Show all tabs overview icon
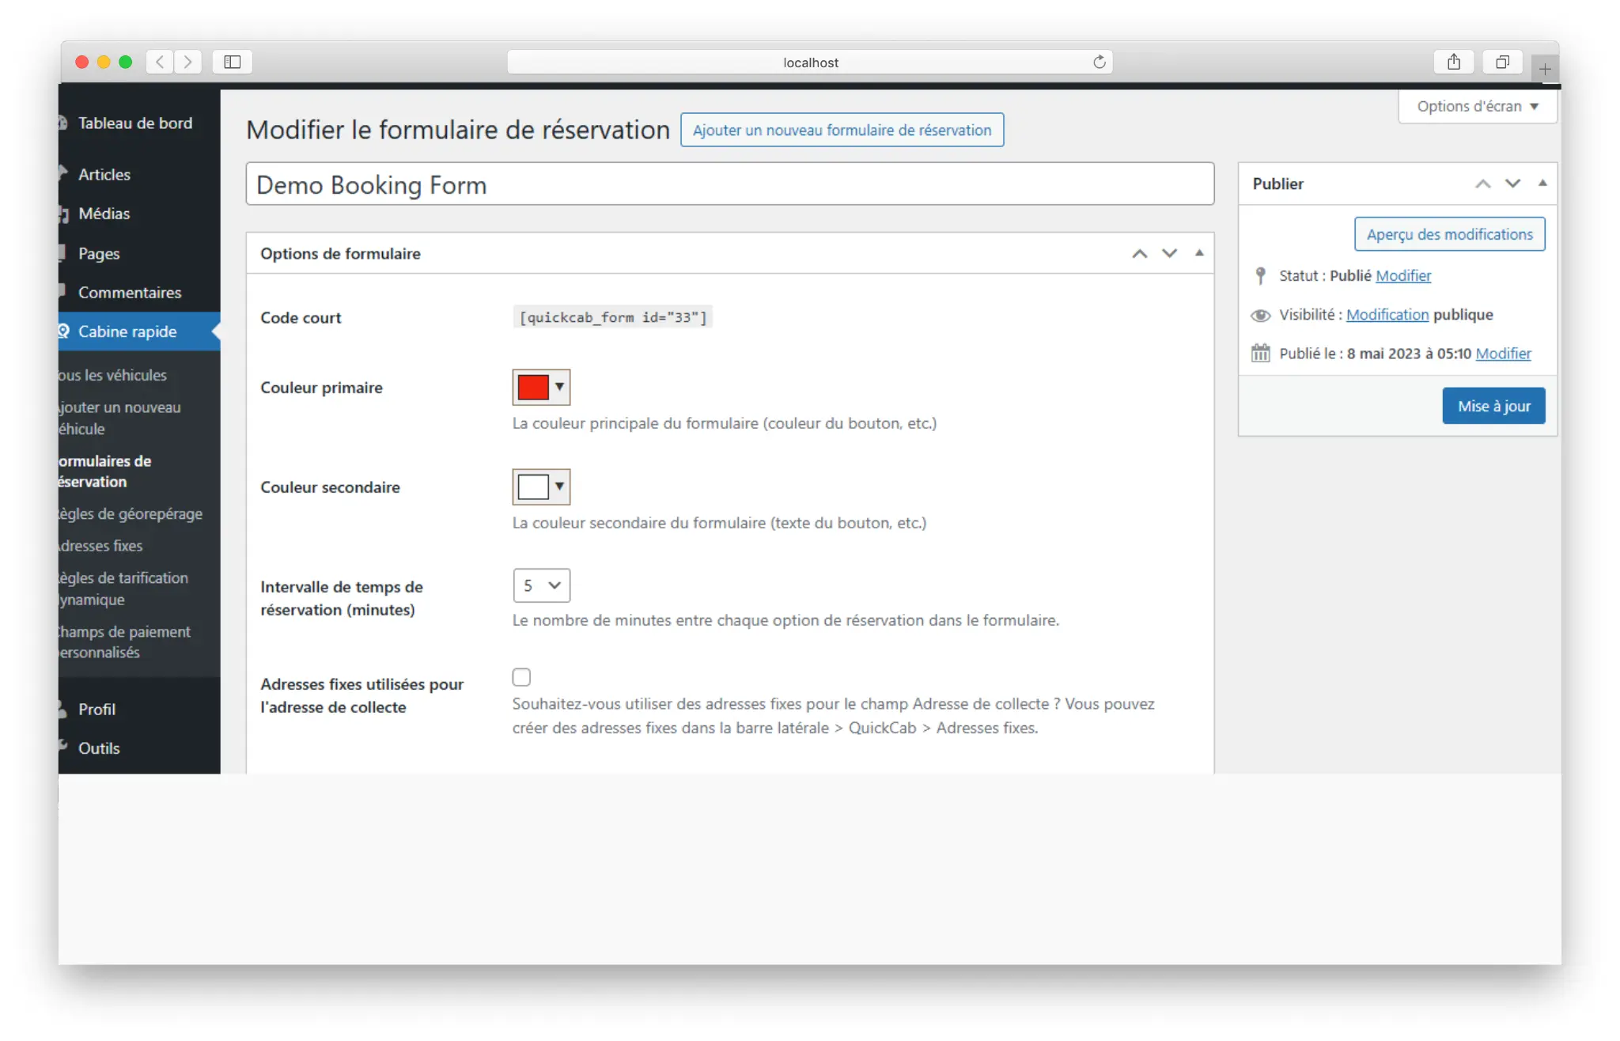The image size is (1620, 1041). [1502, 62]
